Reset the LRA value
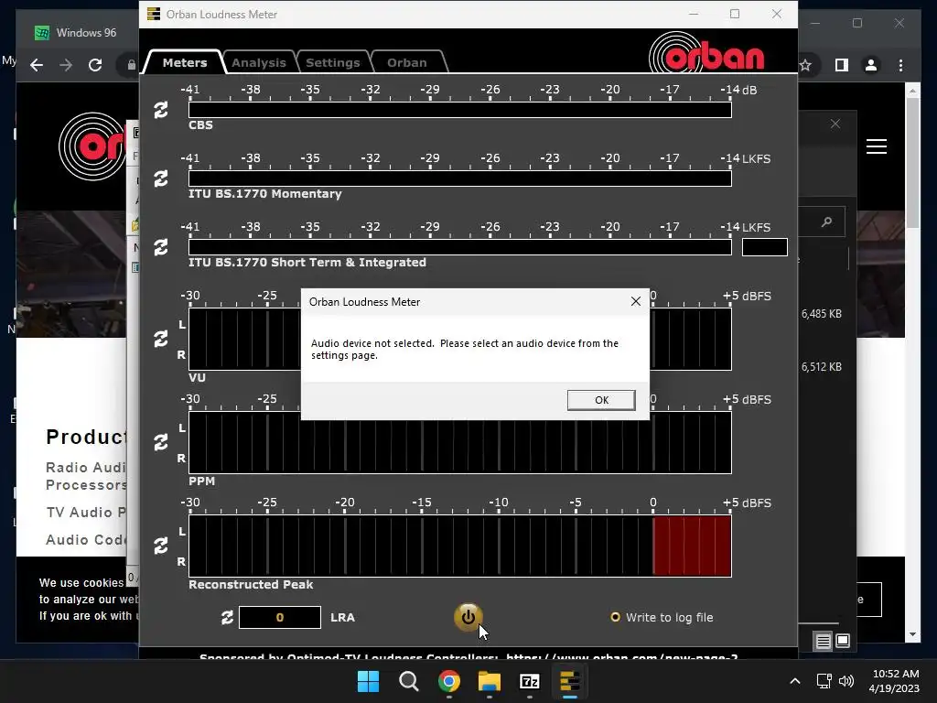The image size is (937, 703). (x=227, y=618)
